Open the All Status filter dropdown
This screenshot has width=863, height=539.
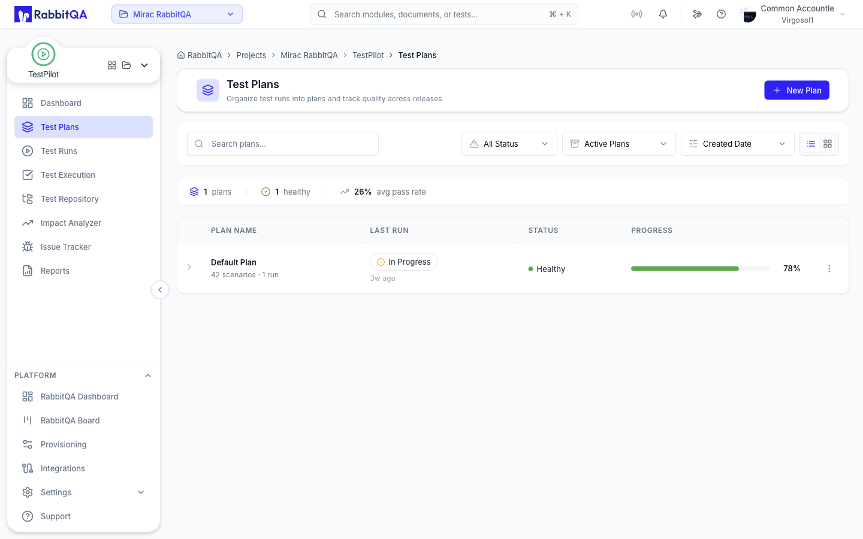click(509, 144)
